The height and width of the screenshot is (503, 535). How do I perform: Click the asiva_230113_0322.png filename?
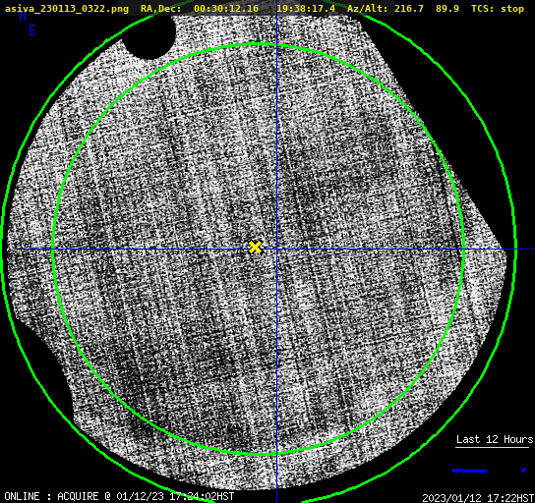[x=67, y=9]
